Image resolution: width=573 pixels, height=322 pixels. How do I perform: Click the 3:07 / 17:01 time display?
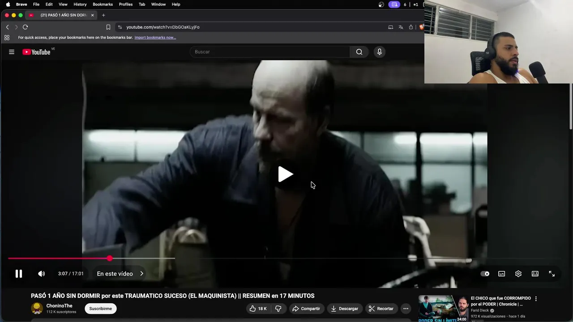click(71, 274)
